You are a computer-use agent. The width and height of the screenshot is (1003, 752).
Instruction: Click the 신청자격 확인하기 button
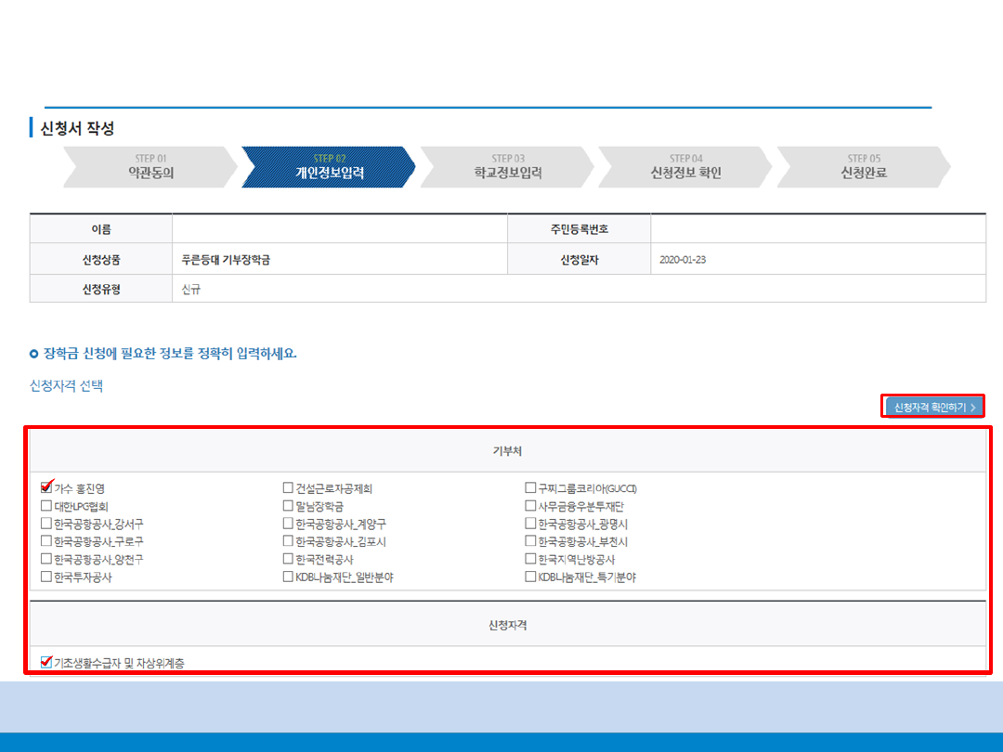coord(932,407)
